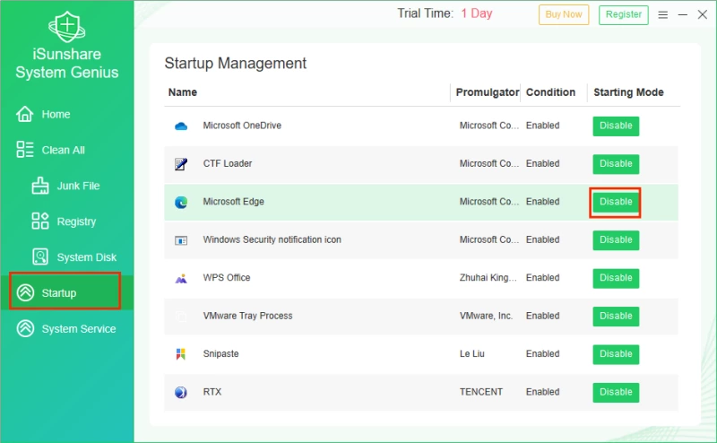This screenshot has width=717, height=443.
Task: Open the System Service label
Action: pos(79,328)
